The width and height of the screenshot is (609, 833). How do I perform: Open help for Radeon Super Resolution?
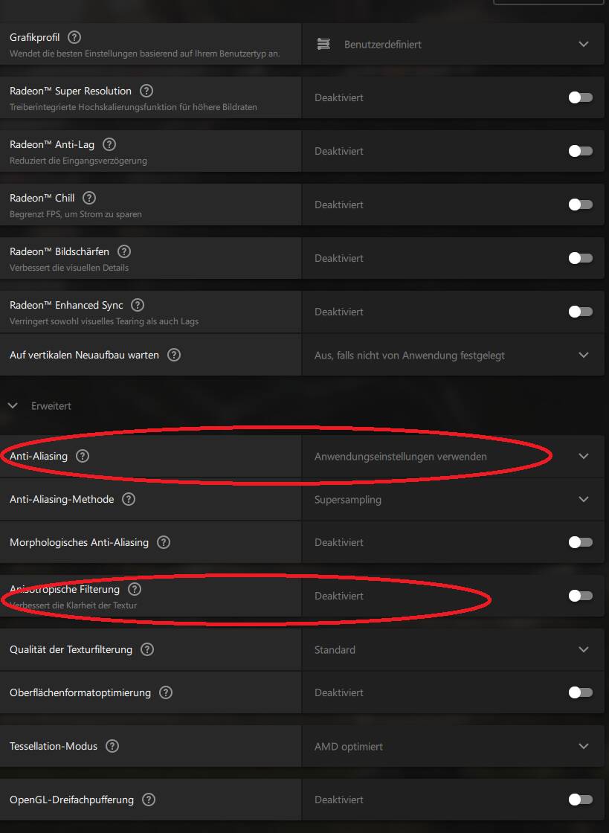tap(146, 91)
